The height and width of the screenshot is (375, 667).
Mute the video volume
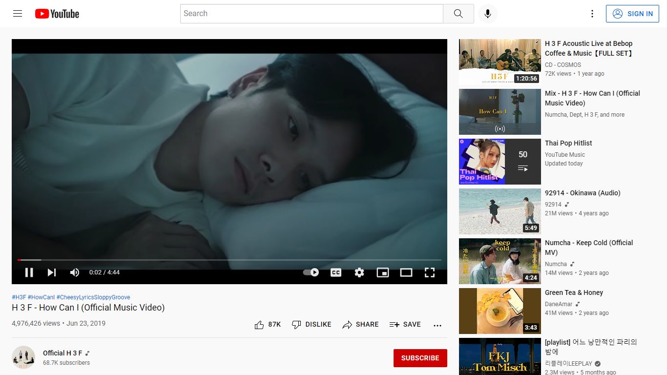pos(75,272)
